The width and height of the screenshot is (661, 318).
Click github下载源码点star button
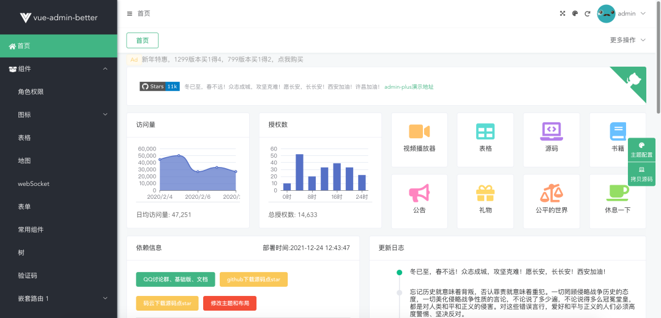point(254,279)
